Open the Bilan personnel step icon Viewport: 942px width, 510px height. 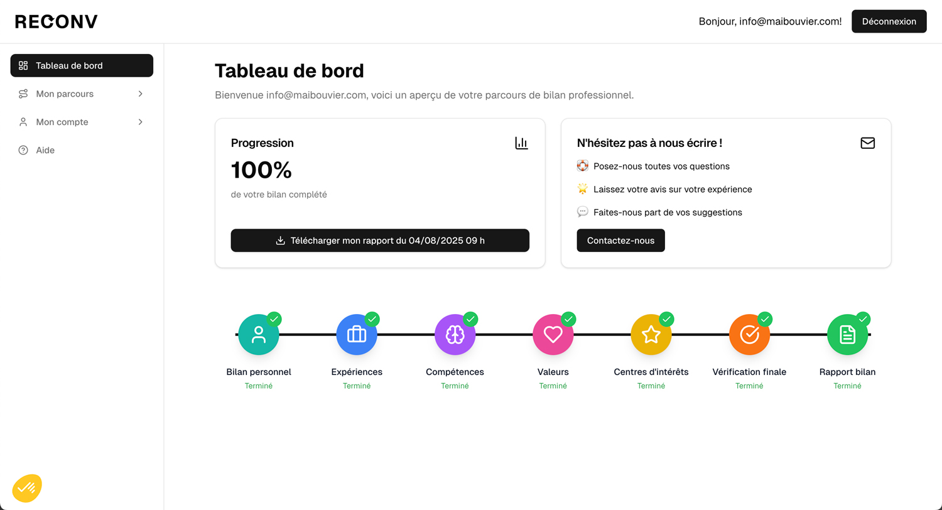(x=259, y=335)
